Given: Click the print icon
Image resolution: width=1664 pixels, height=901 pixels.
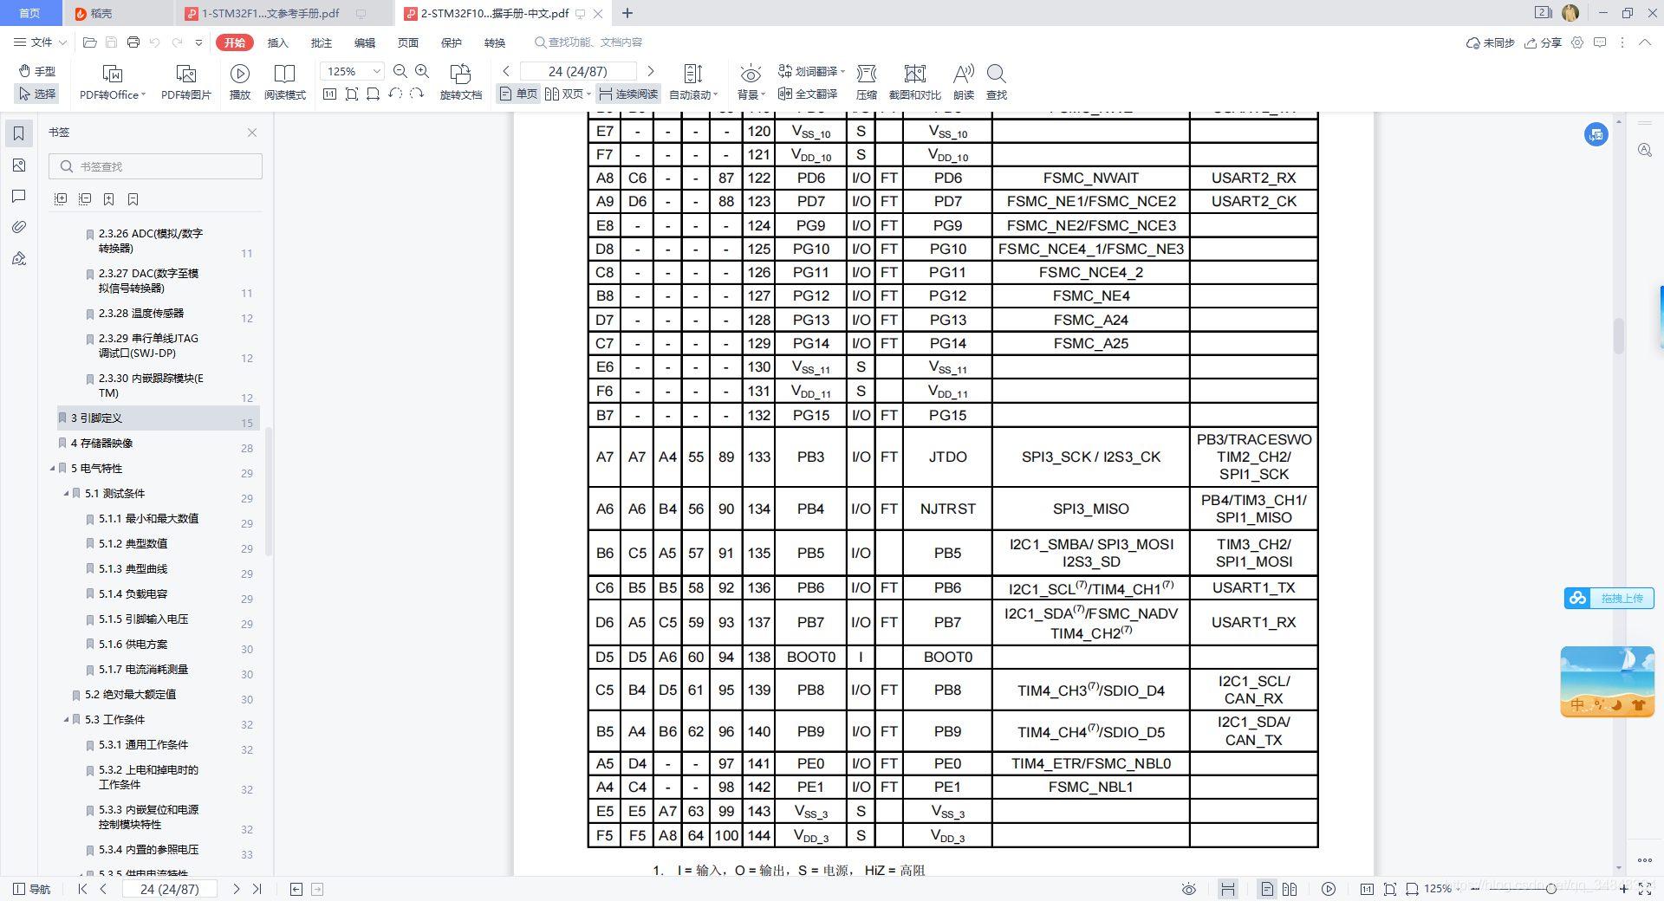Looking at the screenshot, I should tap(133, 42).
